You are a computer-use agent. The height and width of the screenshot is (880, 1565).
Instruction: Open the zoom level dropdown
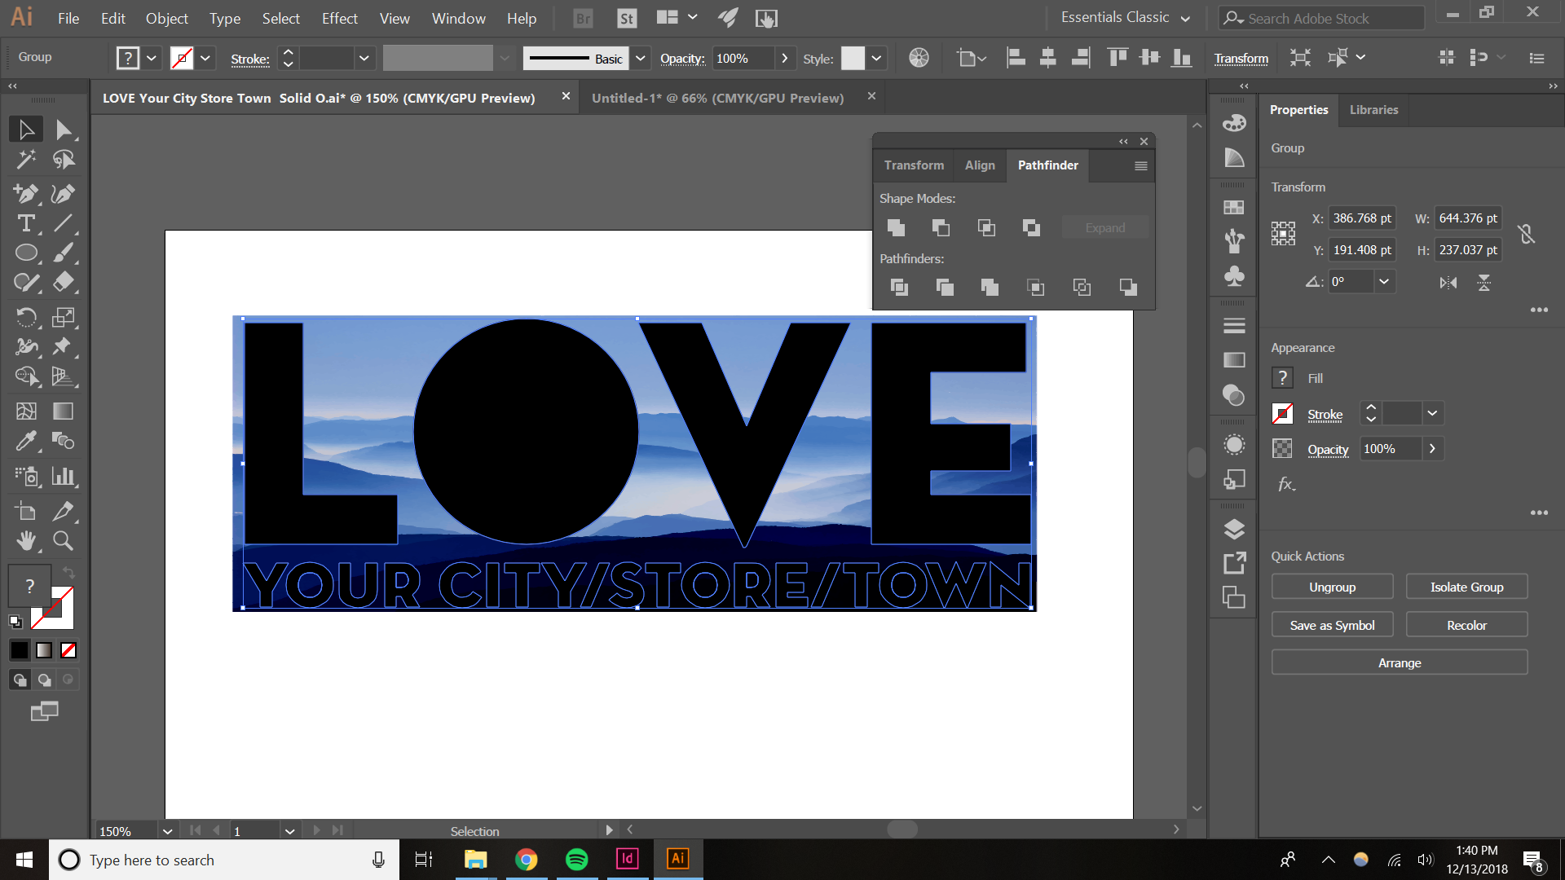point(167,831)
